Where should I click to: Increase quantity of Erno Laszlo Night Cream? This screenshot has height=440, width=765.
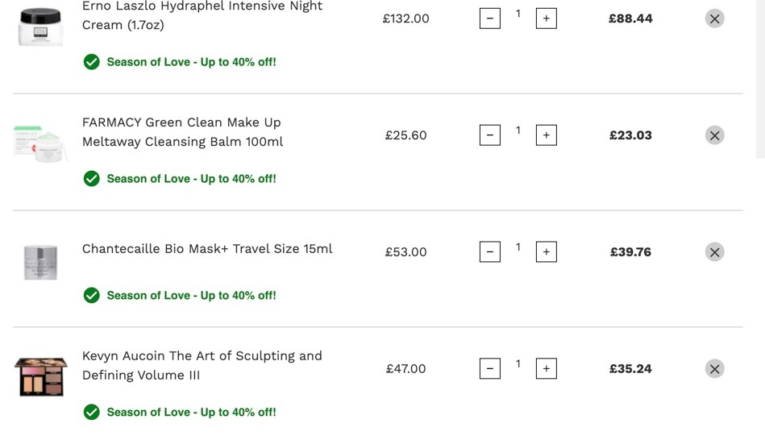click(x=546, y=19)
